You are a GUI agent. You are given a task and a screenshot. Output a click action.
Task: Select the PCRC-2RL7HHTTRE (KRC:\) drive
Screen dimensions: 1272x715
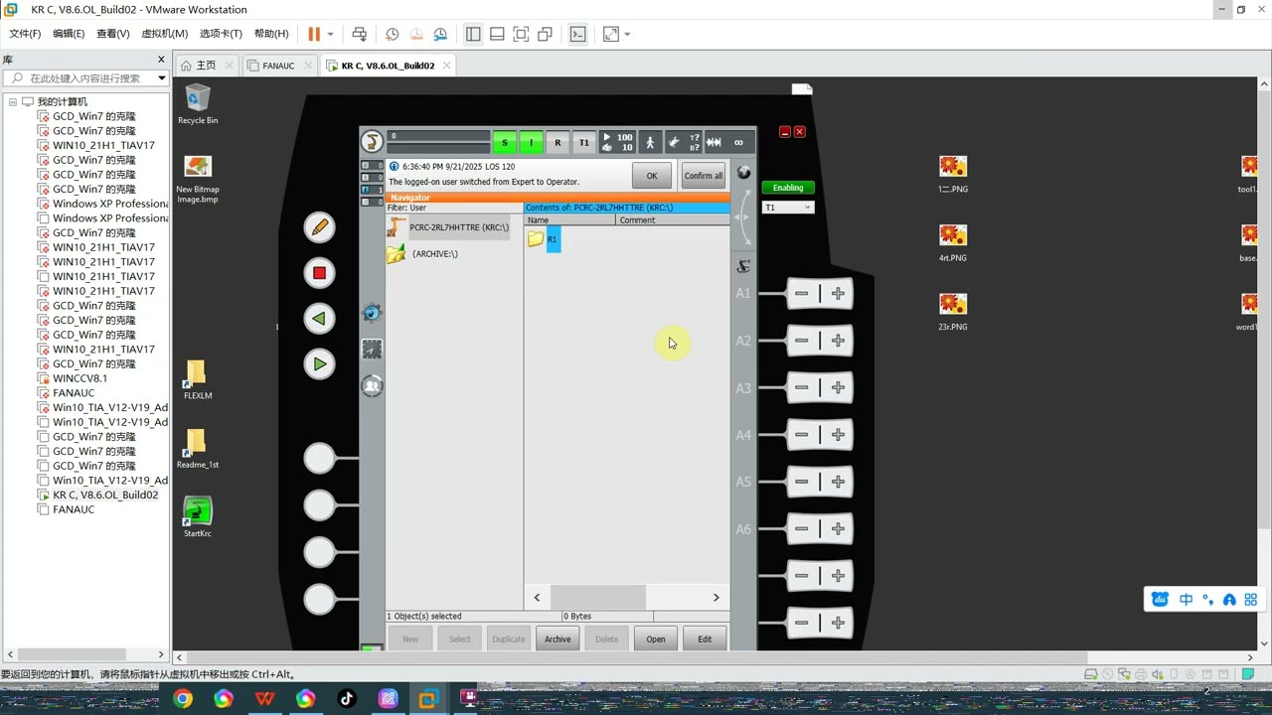(x=448, y=227)
